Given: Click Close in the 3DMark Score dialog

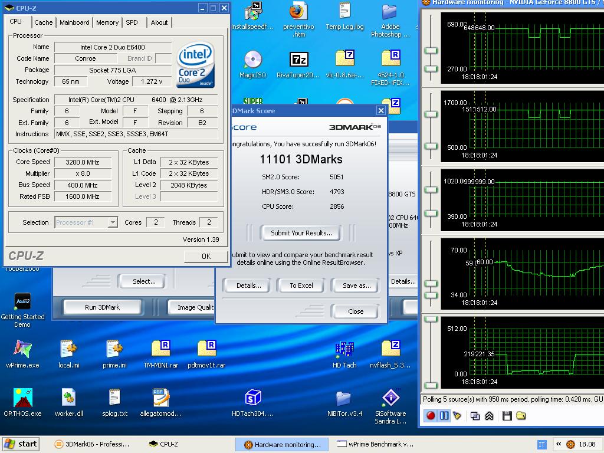Looking at the screenshot, I should pos(356,311).
